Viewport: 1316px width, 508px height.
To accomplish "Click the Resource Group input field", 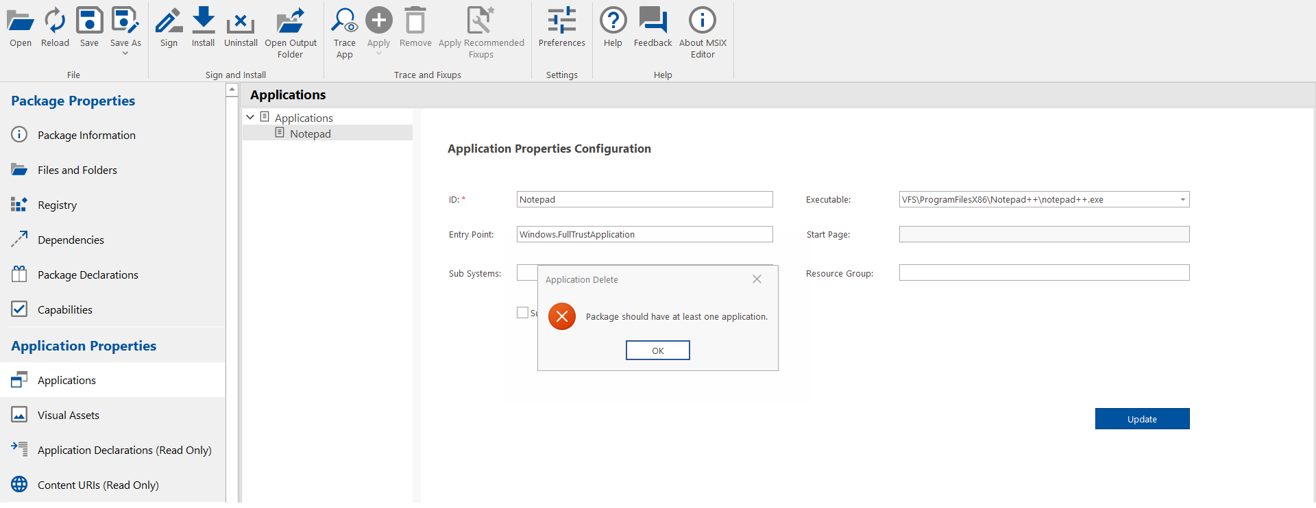I will click(1044, 273).
